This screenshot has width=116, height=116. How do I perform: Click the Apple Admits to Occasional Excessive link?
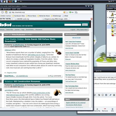[76, 104]
